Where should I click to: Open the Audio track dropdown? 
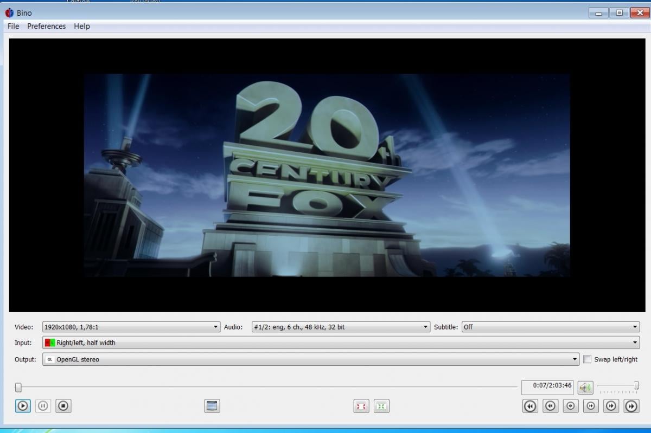click(341, 327)
